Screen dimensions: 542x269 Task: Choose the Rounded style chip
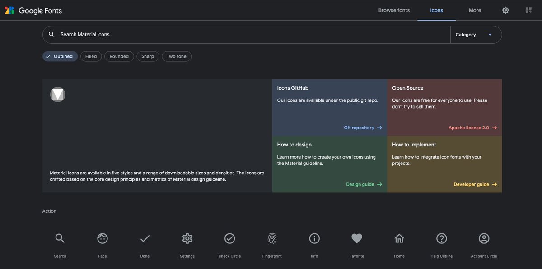[119, 56]
